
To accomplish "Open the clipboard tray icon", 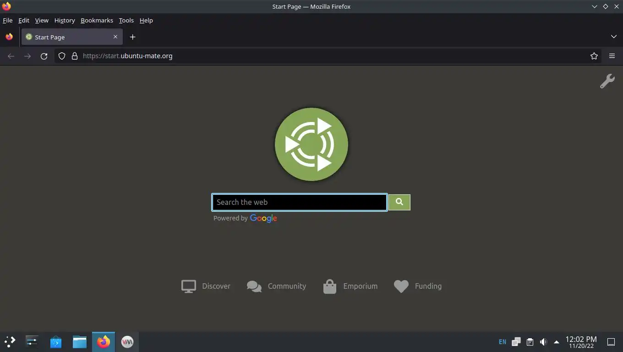I will (x=530, y=342).
